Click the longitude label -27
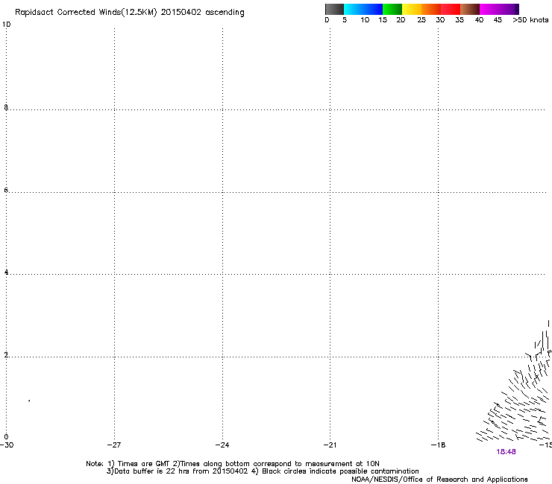Image resolution: width=552 pixels, height=484 pixels. tap(114, 445)
